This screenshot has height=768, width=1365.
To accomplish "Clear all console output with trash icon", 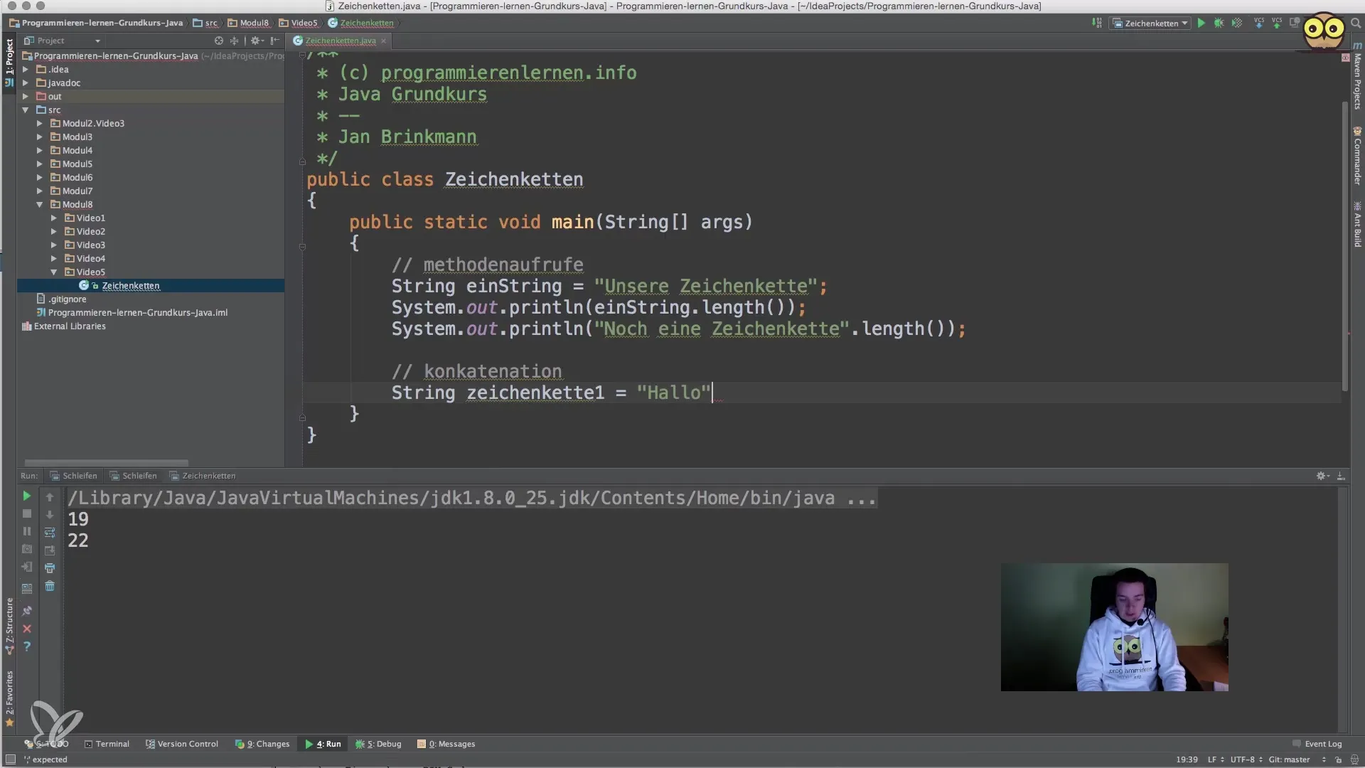I will pyautogui.click(x=50, y=586).
